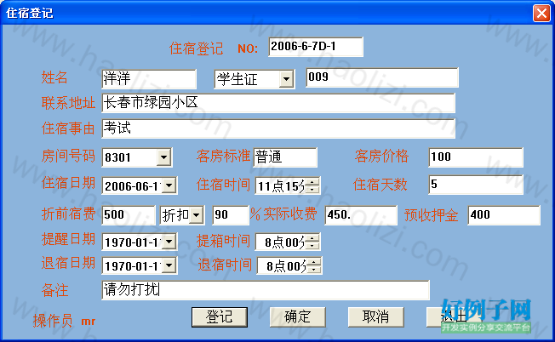This screenshot has width=555, height=342.
Task: Click the 住宿日期 value 2006-06-1
Action: [x=133, y=186]
